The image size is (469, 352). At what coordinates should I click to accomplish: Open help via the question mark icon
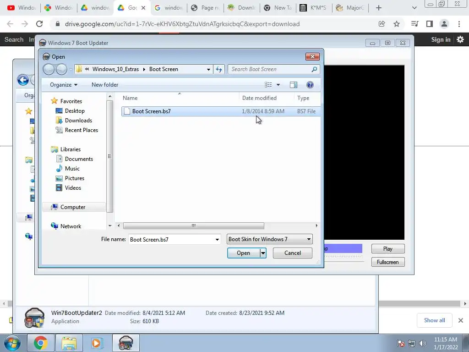click(x=310, y=85)
